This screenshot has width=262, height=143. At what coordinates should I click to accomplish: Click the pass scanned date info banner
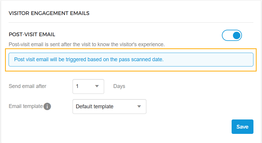pyautogui.click(x=131, y=59)
